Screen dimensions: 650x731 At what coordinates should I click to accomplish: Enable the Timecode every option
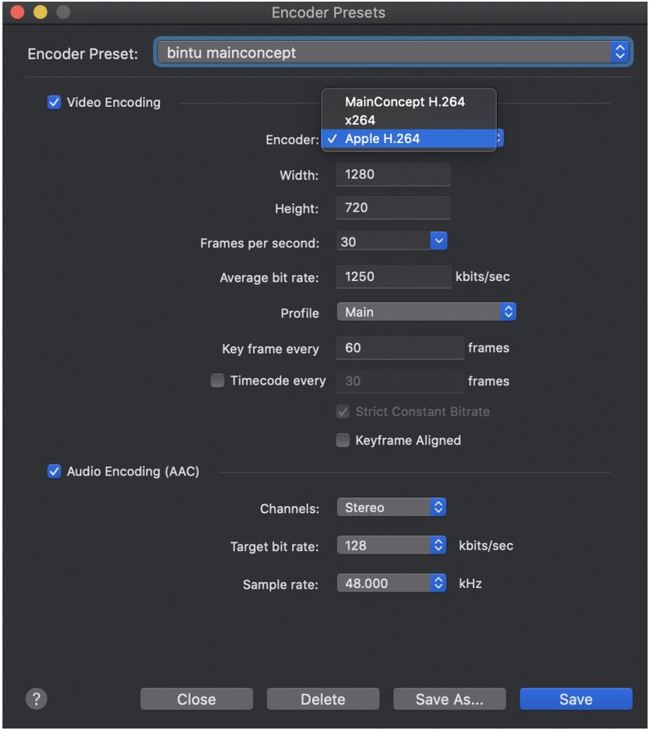click(x=217, y=380)
